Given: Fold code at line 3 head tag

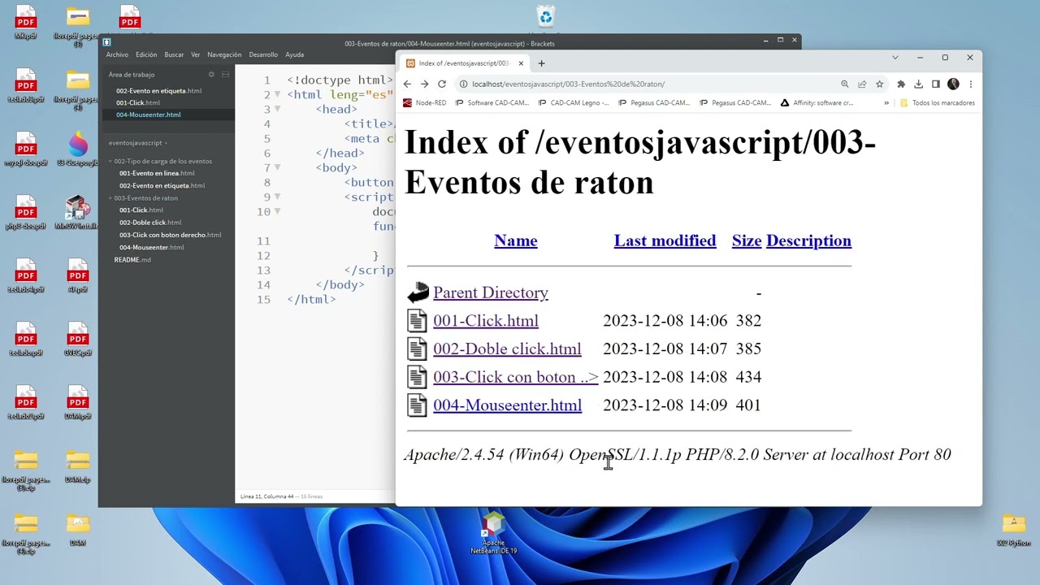Looking at the screenshot, I should coord(277,109).
